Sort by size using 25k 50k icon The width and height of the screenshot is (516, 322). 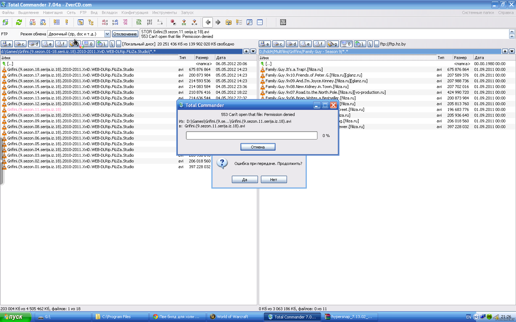pos(139,22)
